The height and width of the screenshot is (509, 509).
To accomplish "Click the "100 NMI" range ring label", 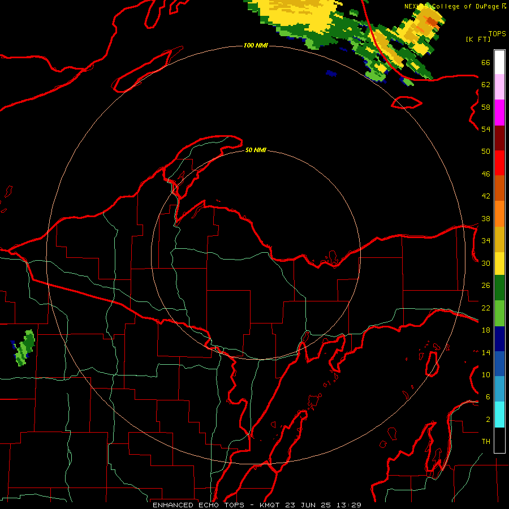I will click(256, 45).
